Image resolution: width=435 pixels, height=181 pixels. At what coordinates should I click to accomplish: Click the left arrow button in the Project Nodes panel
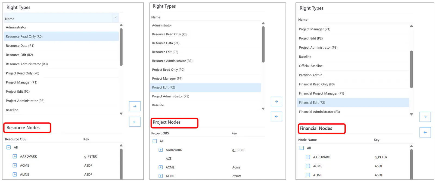[276, 117]
